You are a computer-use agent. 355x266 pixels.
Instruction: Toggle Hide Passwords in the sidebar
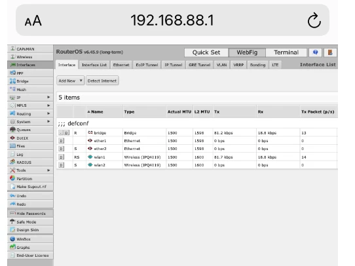pos(30,214)
